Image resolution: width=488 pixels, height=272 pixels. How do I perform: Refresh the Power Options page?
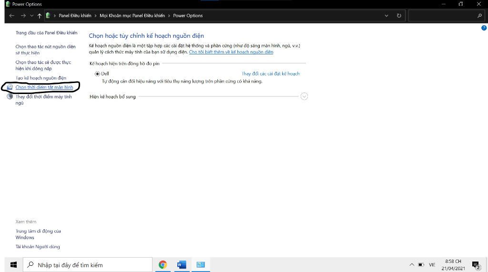(x=399, y=16)
